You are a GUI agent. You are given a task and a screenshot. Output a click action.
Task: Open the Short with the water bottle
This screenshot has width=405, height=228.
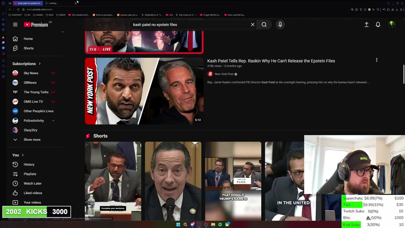(113, 181)
